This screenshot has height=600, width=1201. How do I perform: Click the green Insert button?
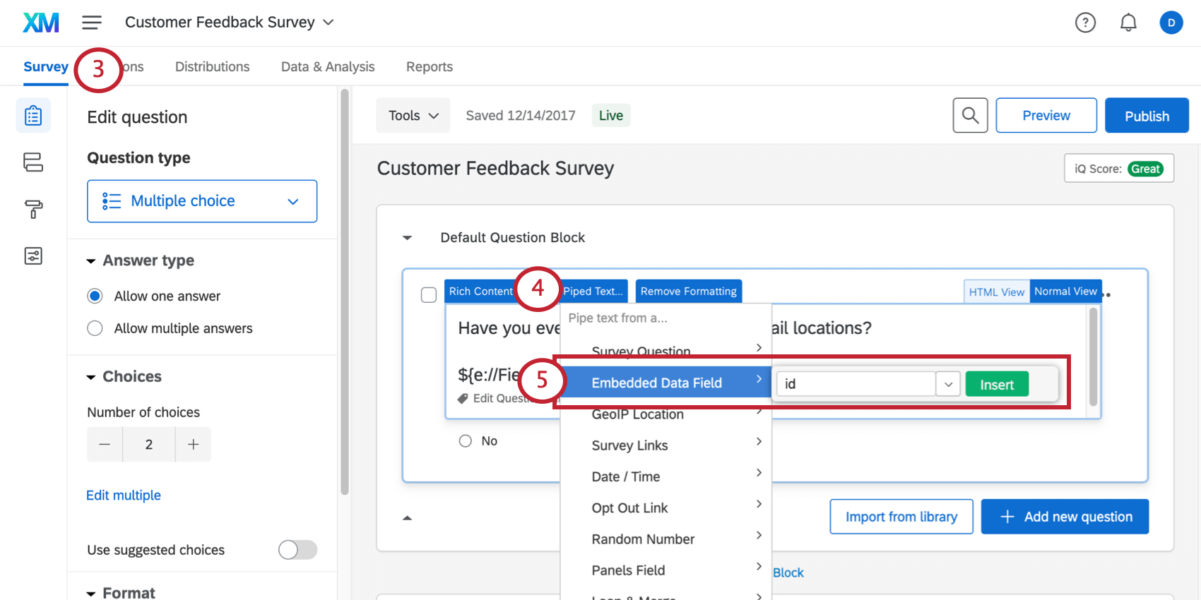click(x=996, y=385)
